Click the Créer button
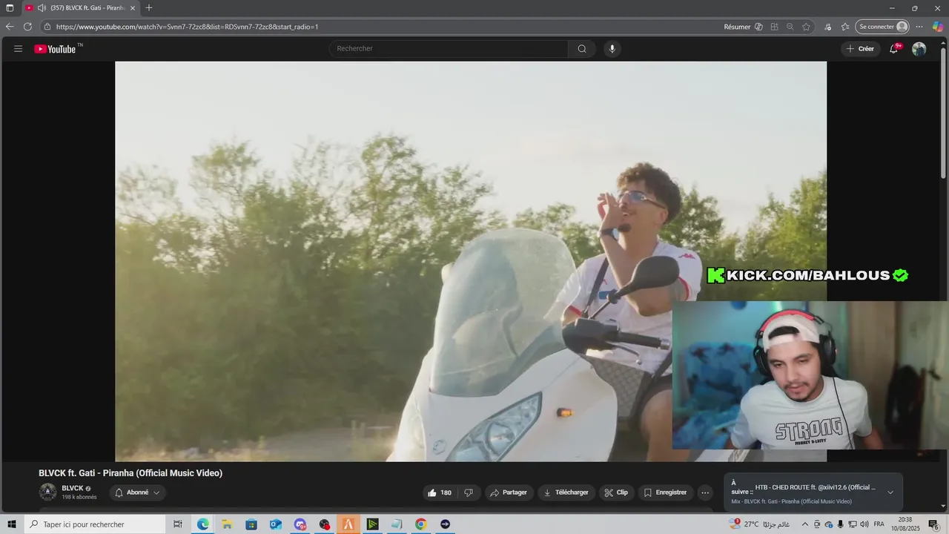Image resolution: width=949 pixels, height=534 pixels. [859, 49]
